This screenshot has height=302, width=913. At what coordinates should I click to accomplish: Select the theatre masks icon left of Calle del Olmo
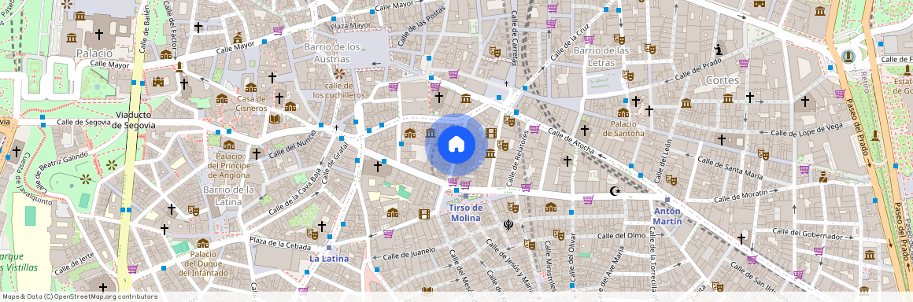pos(558,235)
